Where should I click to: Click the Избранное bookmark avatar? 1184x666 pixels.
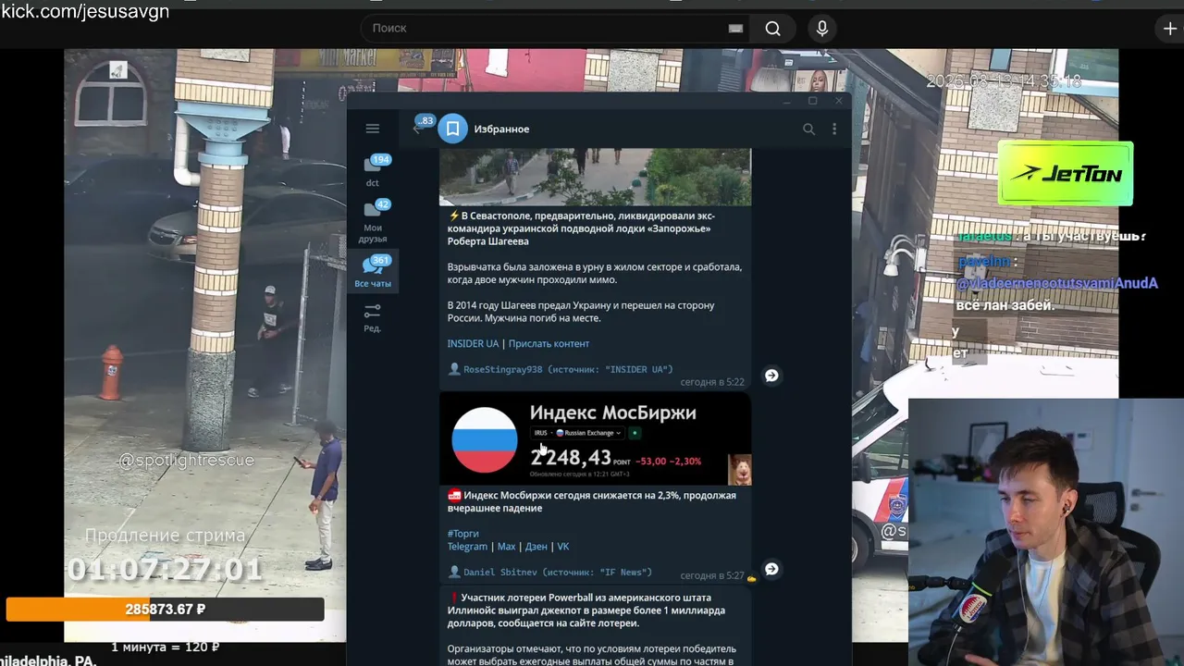pyautogui.click(x=453, y=129)
